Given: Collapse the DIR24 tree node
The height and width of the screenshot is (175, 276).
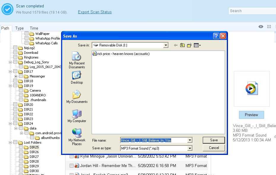Looking at the screenshot, I should pos(10,124).
